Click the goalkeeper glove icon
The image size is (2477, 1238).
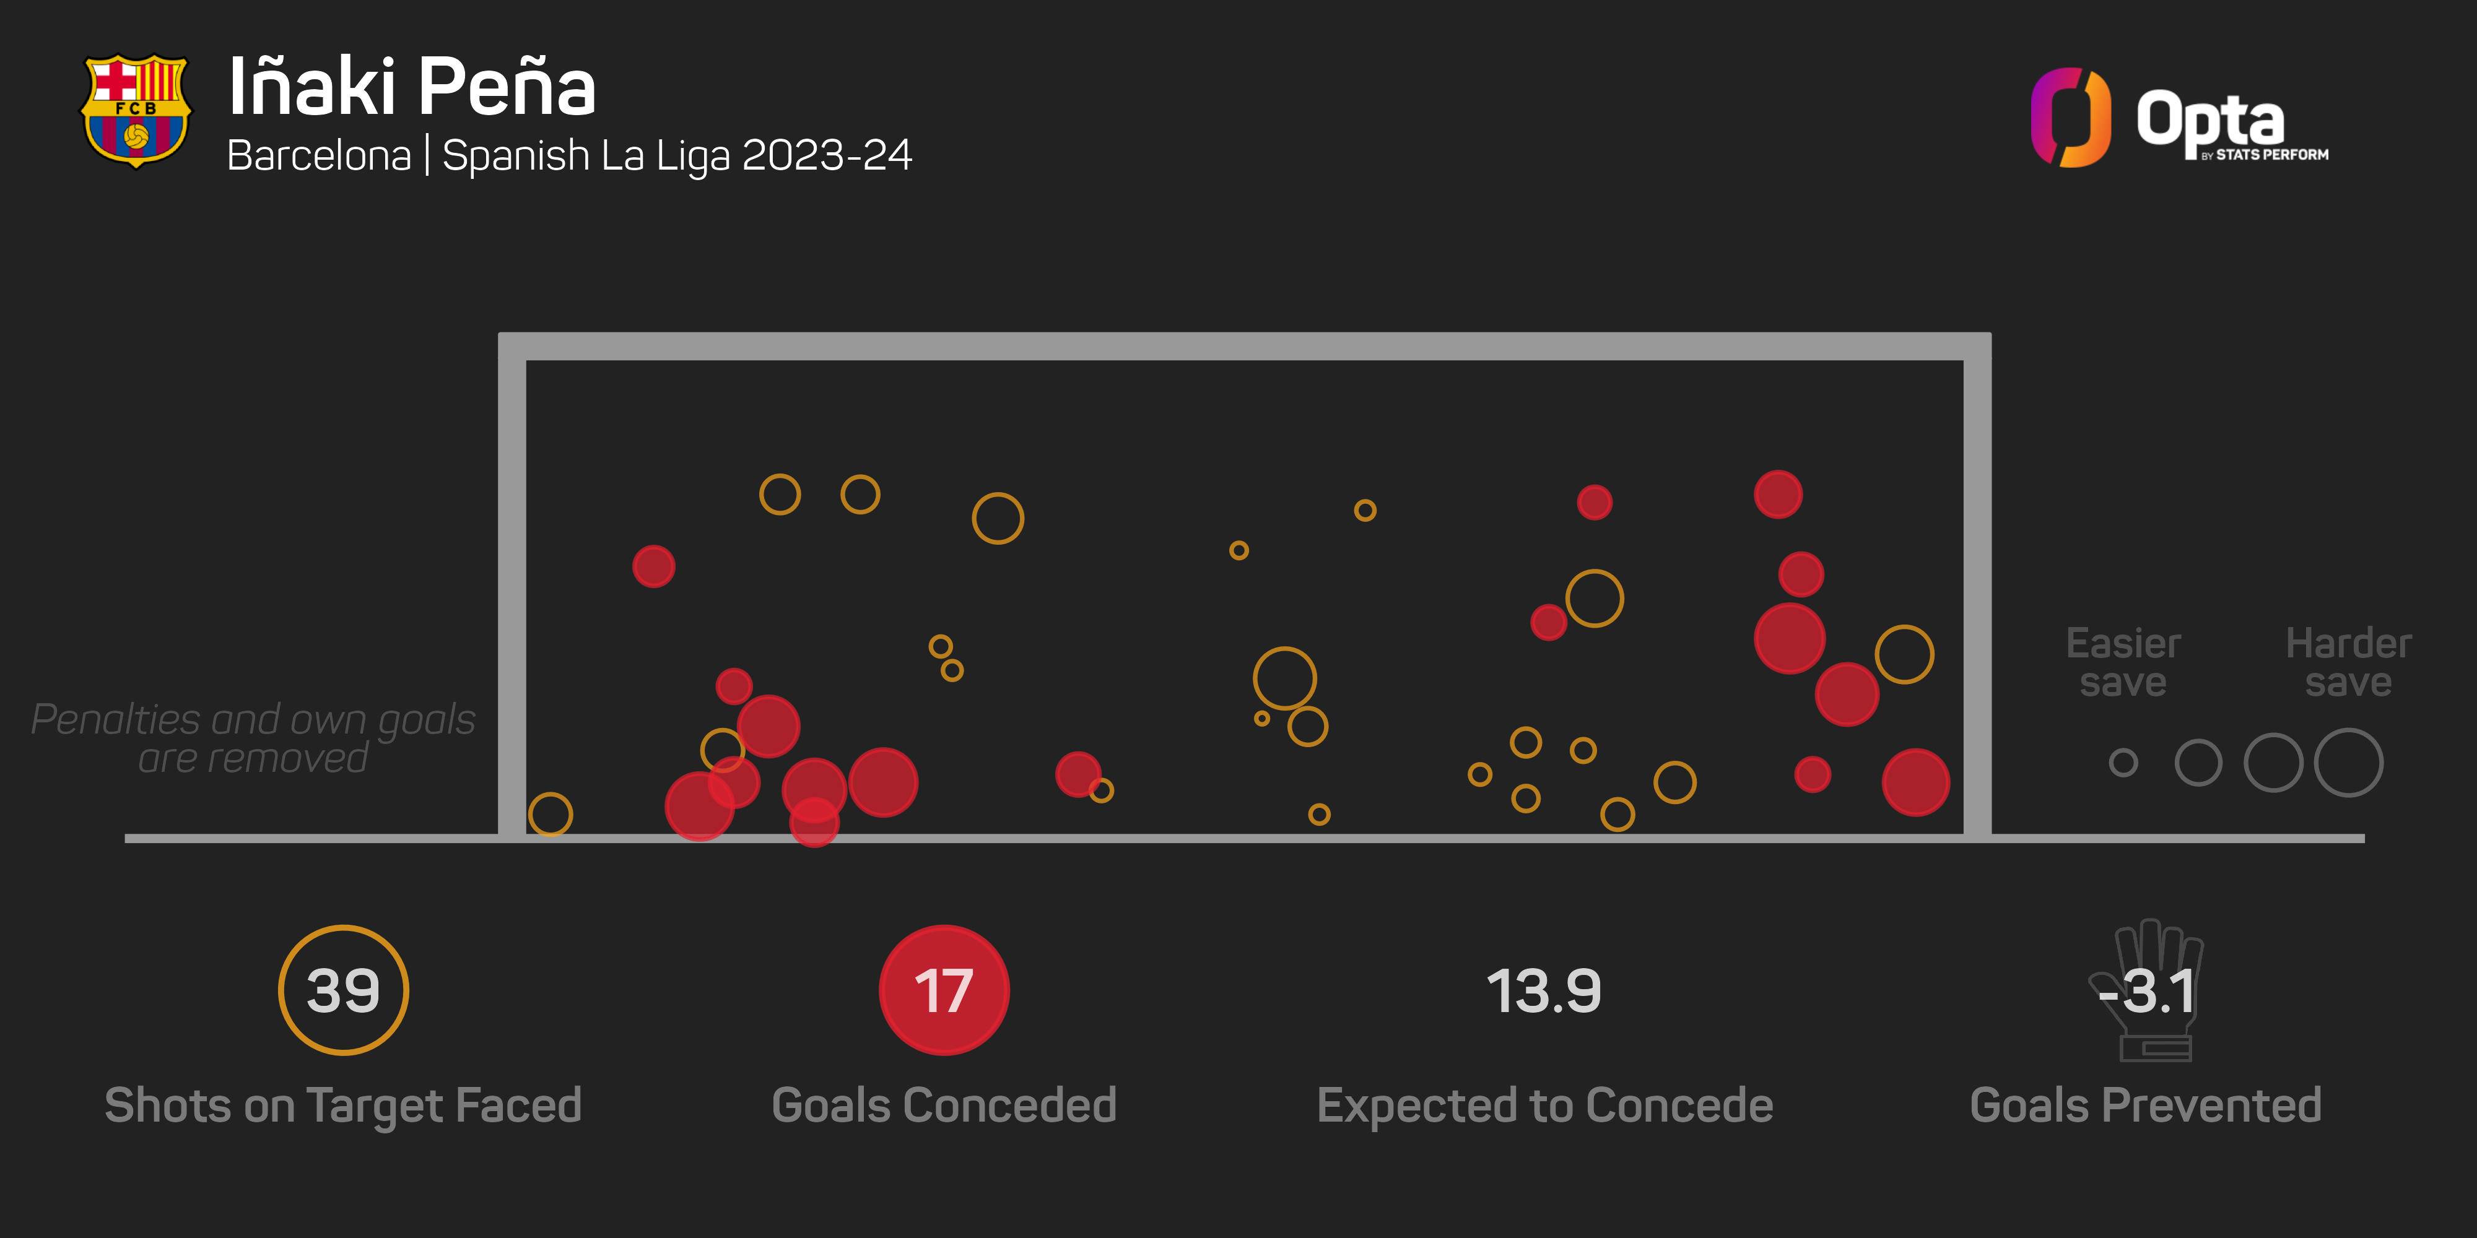(x=2147, y=991)
